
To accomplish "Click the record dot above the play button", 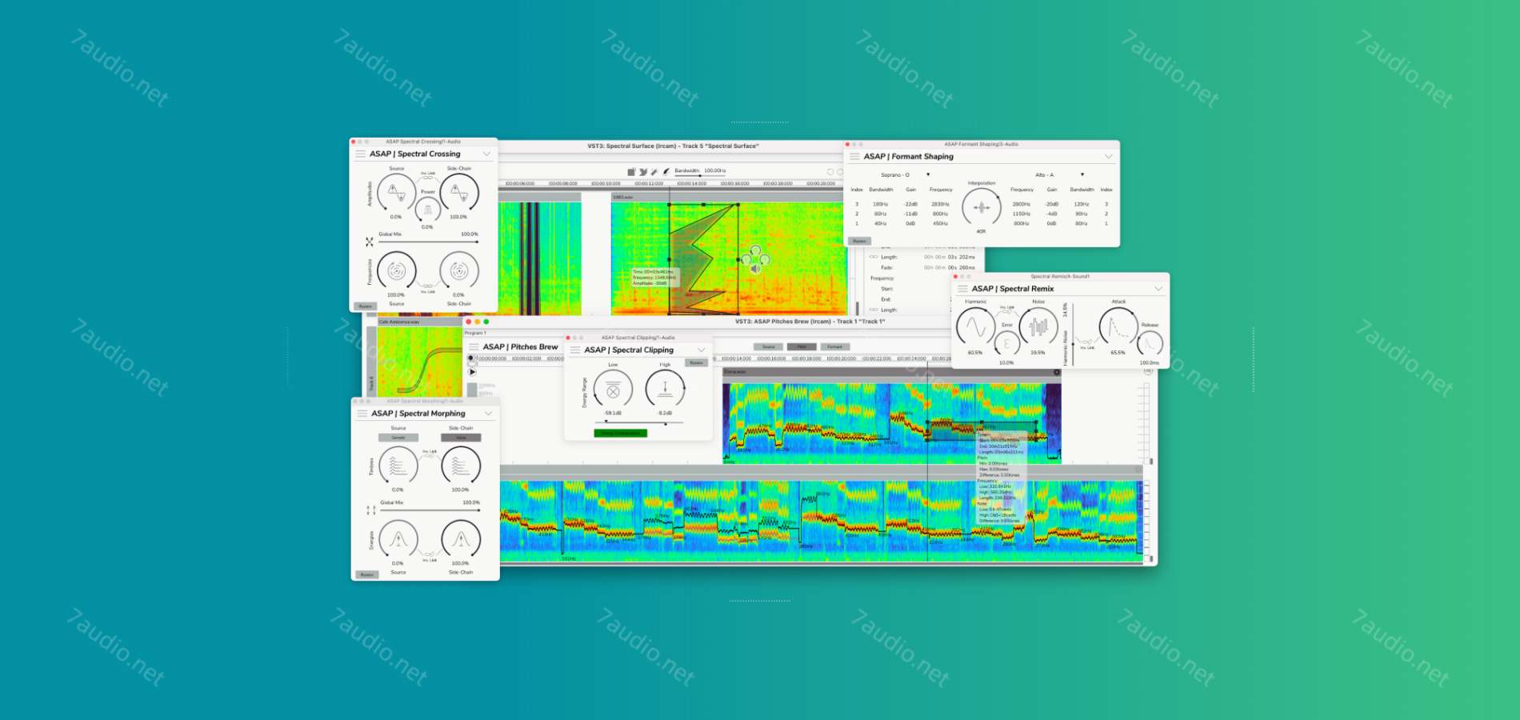I will [x=470, y=358].
